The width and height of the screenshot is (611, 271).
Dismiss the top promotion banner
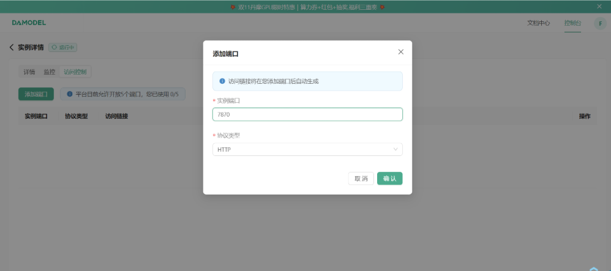click(x=599, y=6)
